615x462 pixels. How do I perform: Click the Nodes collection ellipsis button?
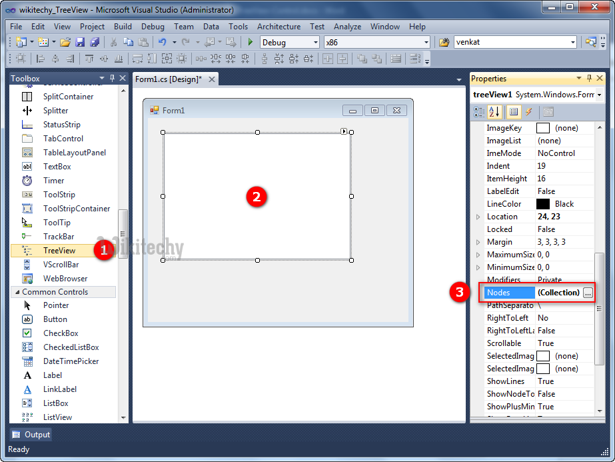588,293
